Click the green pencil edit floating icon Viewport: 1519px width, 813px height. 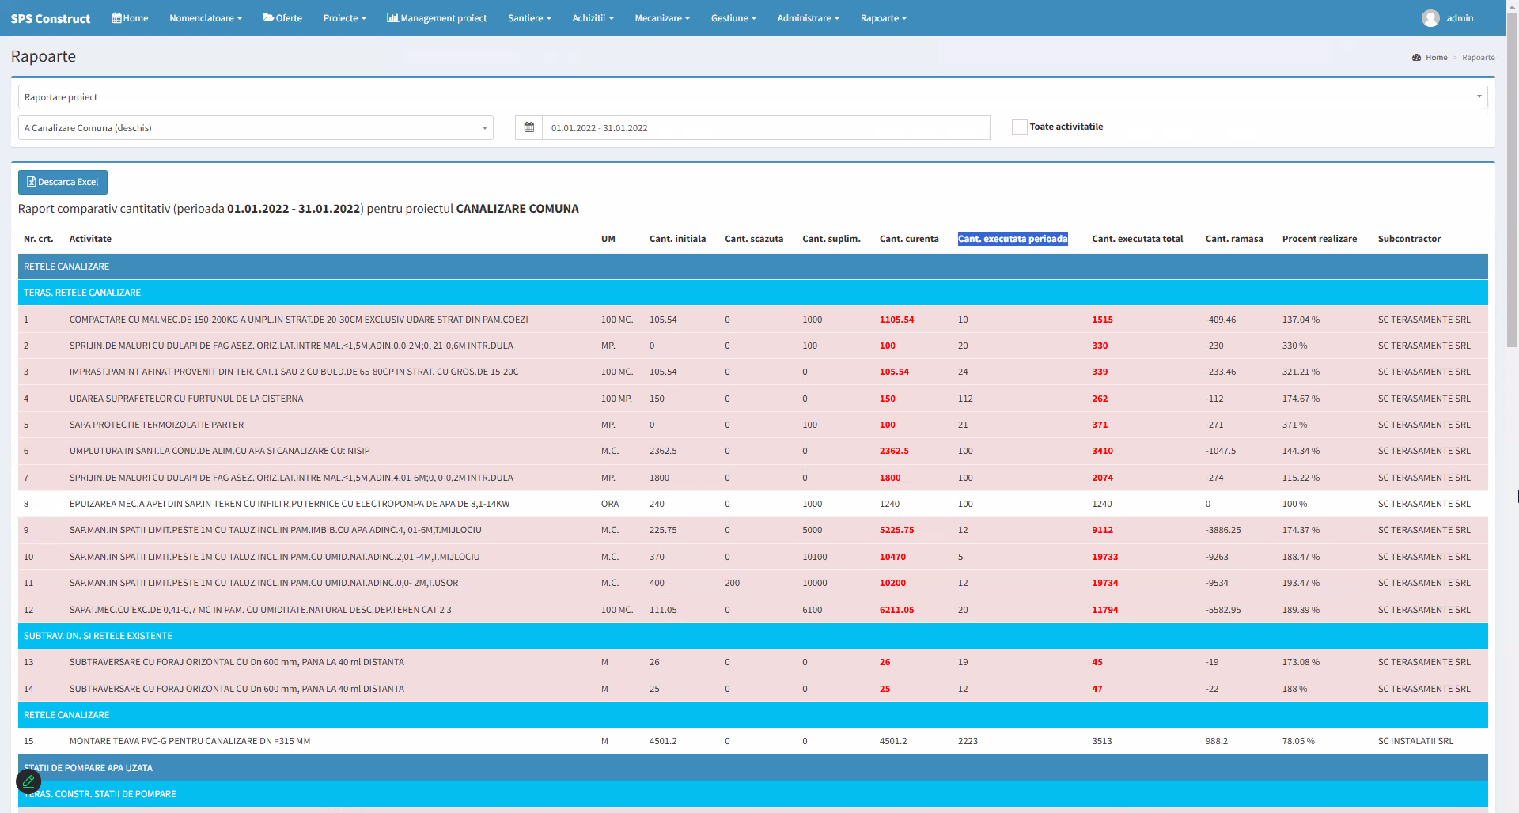(28, 781)
